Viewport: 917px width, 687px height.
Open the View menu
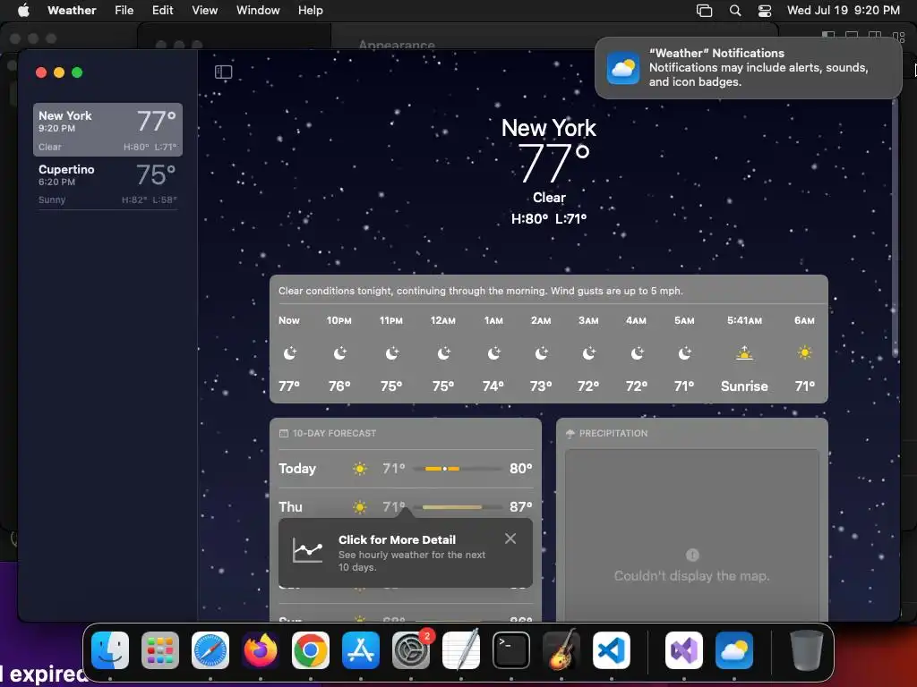(205, 10)
